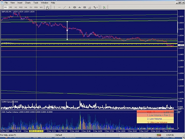Click the 1.6244 price scale label
The image size is (185, 139).
click(181, 98)
